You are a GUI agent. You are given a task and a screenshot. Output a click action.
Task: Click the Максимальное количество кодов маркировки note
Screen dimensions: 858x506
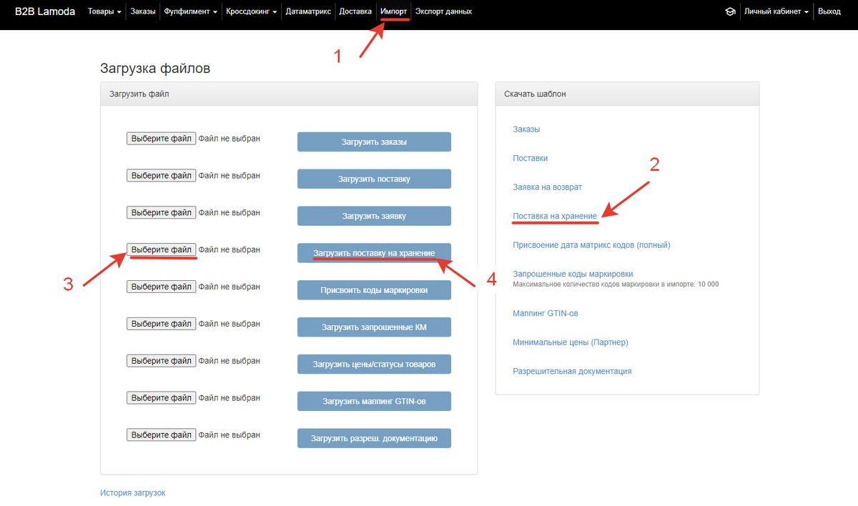point(616,284)
